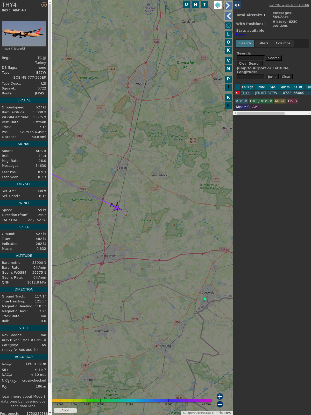Toggle sidebar with the double-arrow button
Image resolution: width=311 pixels, height=415 pixels.
[x=237, y=5]
